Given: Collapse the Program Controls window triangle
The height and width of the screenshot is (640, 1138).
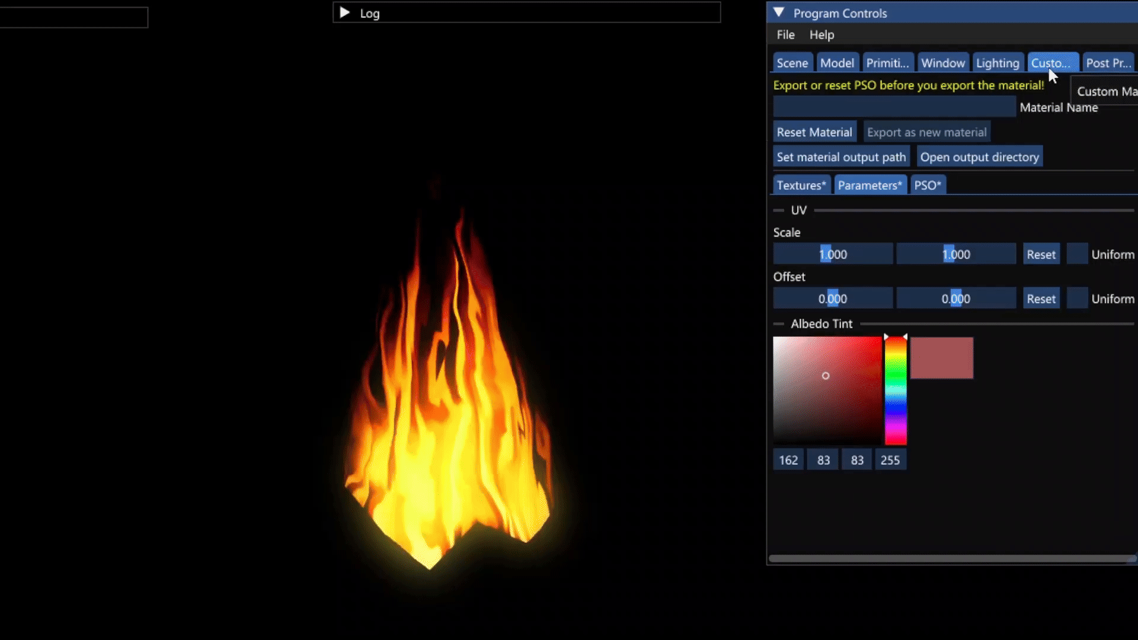Looking at the screenshot, I should (779, 12).
